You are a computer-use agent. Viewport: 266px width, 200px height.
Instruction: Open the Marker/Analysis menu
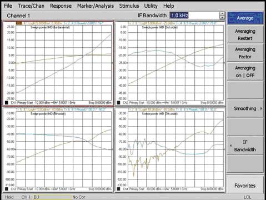coord(96,6)
